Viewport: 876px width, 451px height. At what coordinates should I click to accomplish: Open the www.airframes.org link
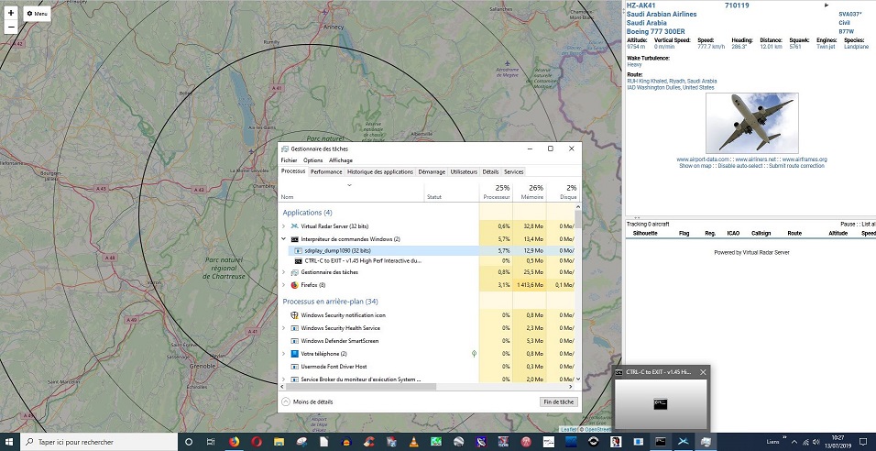805,159
